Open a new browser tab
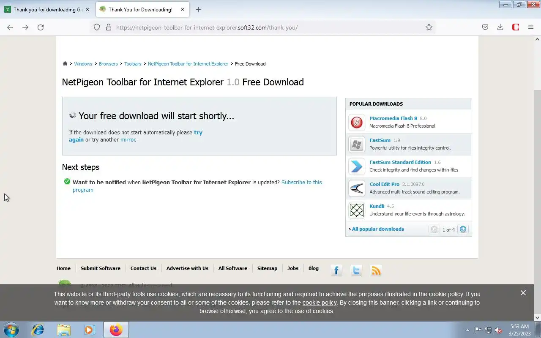The width and height of the screenshot is (541, 338). click(x=198, y=9)
